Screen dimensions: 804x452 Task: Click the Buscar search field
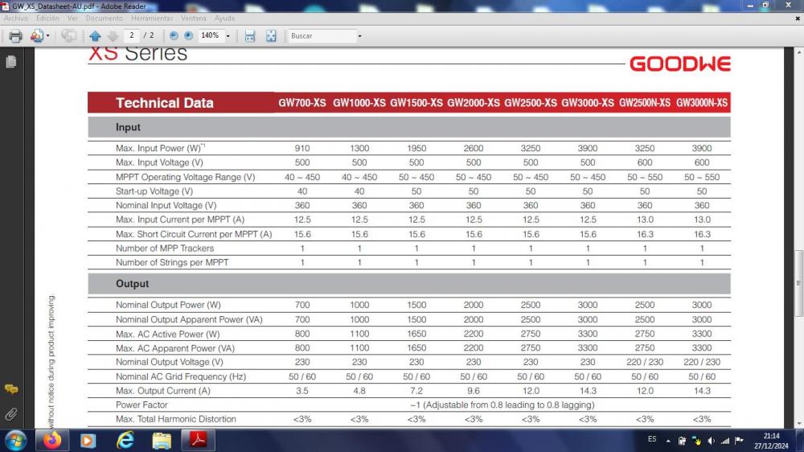[322, 36]
